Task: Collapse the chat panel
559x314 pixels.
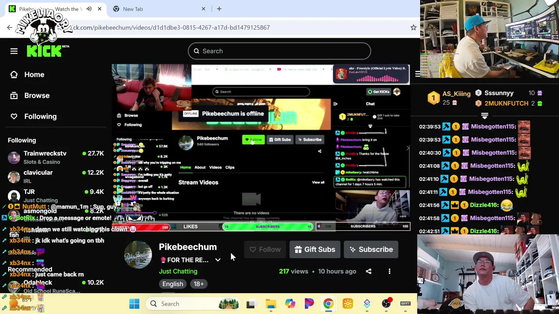Action: point(418,74)
